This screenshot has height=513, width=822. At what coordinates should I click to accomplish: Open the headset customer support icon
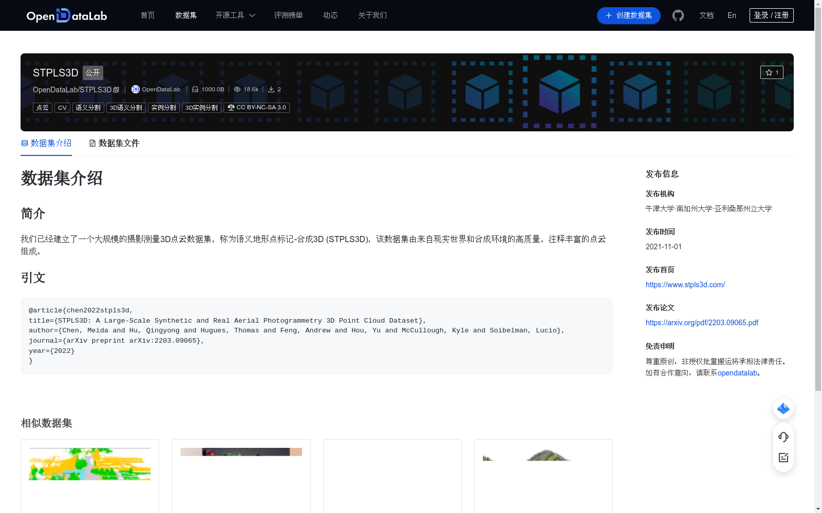tap(783, 437)
